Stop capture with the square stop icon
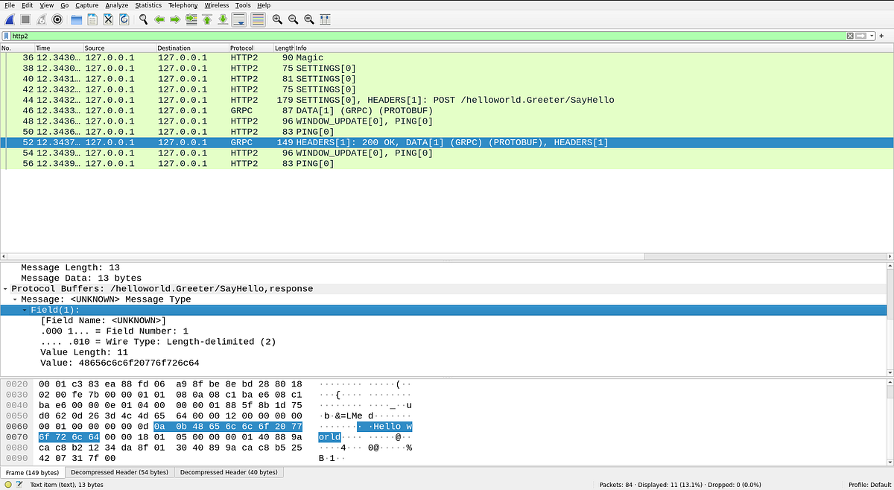Viewport: 894px width, 490px height. pyautogui.click(x=25, y=19)
